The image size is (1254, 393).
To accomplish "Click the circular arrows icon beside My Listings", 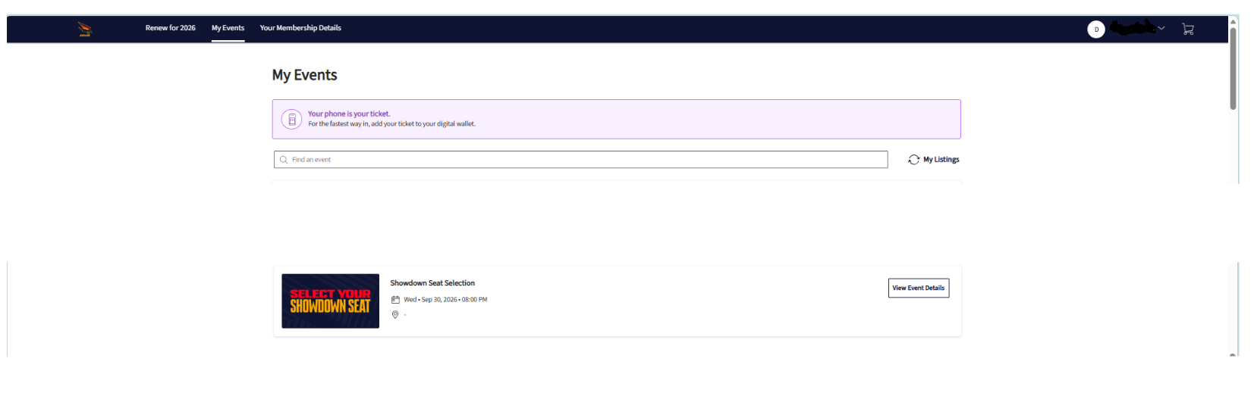I will tap(913, 160).
